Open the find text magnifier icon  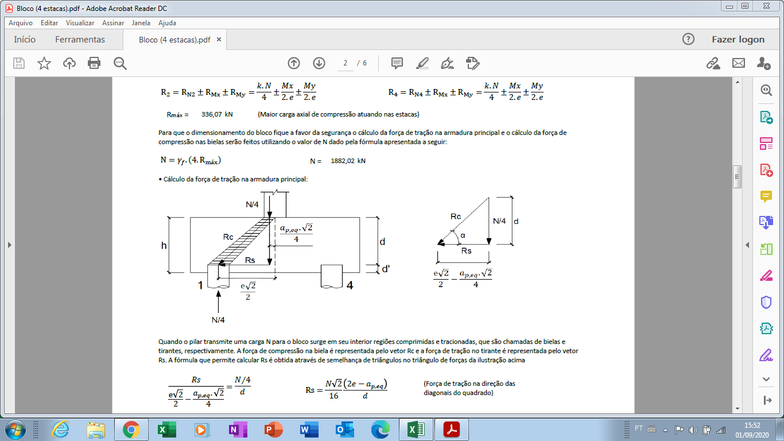tap(120, 63)
